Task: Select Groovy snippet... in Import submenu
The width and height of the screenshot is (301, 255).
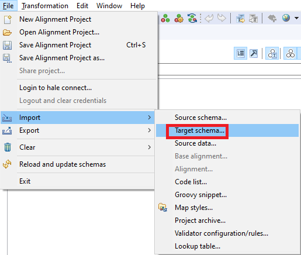Action: coord(200,195)
